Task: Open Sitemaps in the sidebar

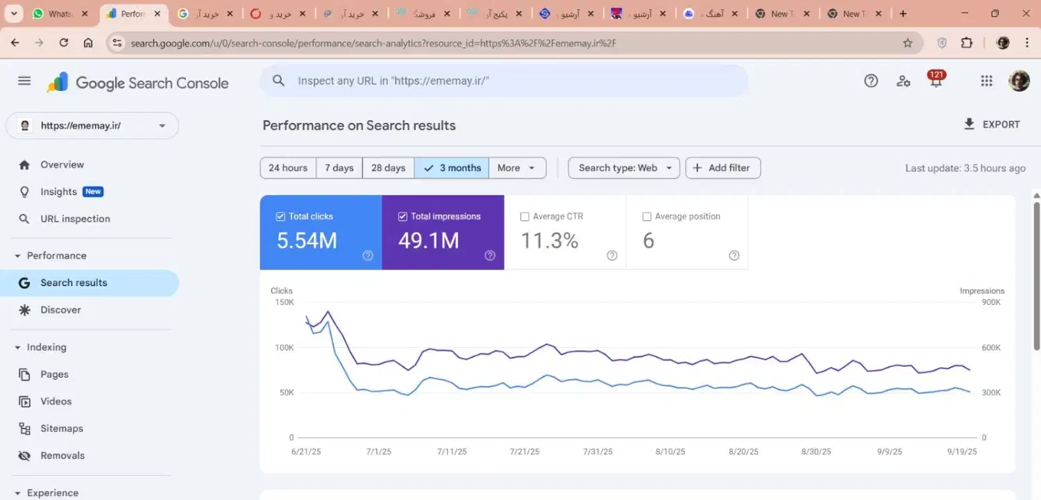Action: coord(61,428)
